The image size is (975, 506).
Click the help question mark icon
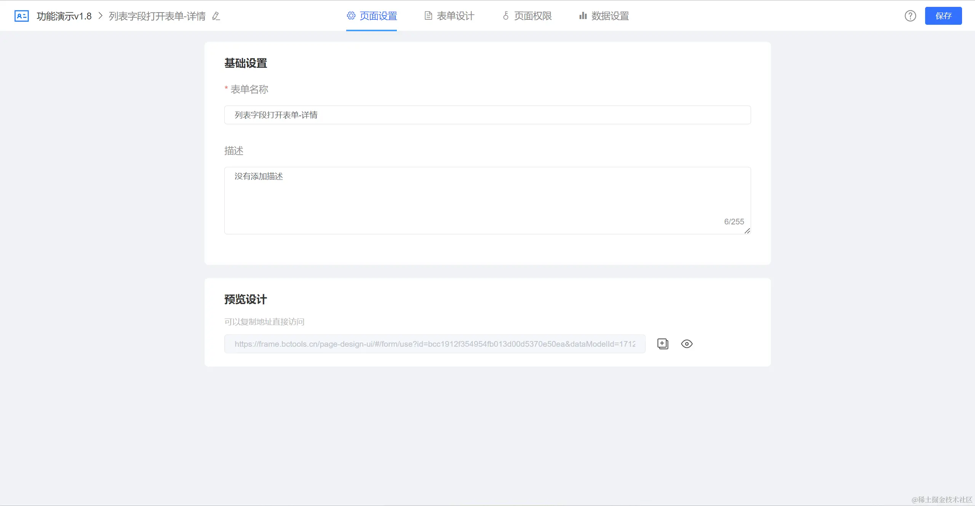pos(910,16)
